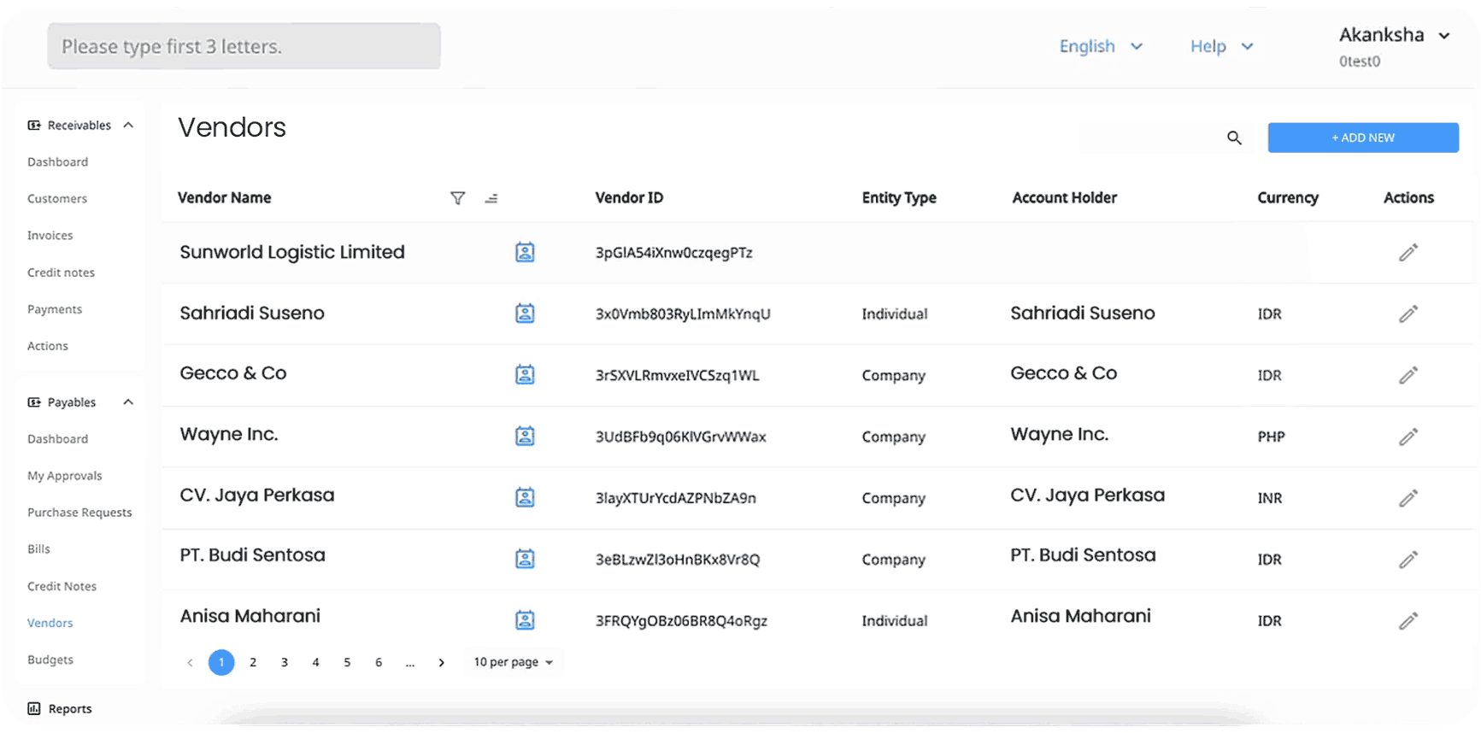Edit Anisa Maharani with pencil icon
The height and width of the screenshot is (733, 1481).
click(1408, 621)
